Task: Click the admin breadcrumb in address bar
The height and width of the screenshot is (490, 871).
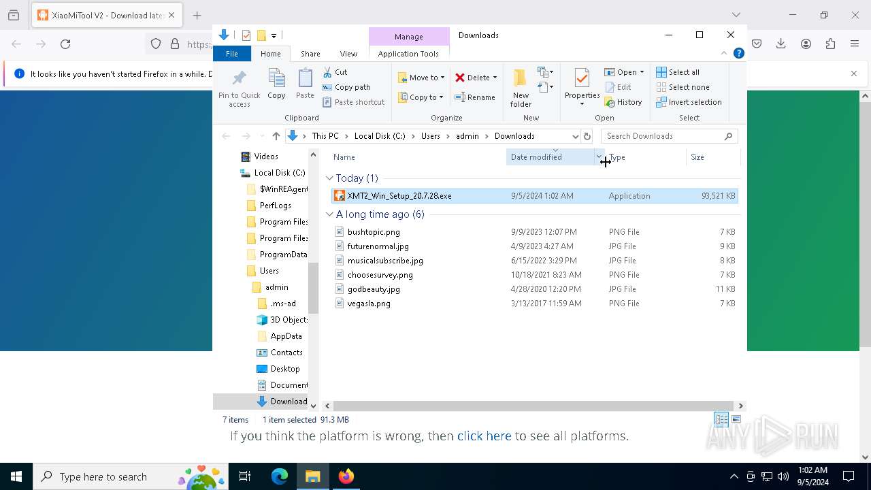Action: coord(467,136)
